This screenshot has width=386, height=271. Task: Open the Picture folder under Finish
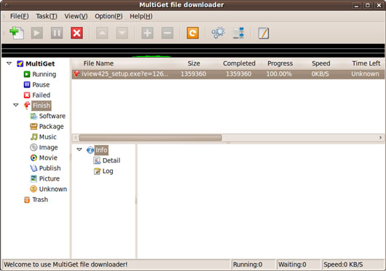[x=45, y=178]
